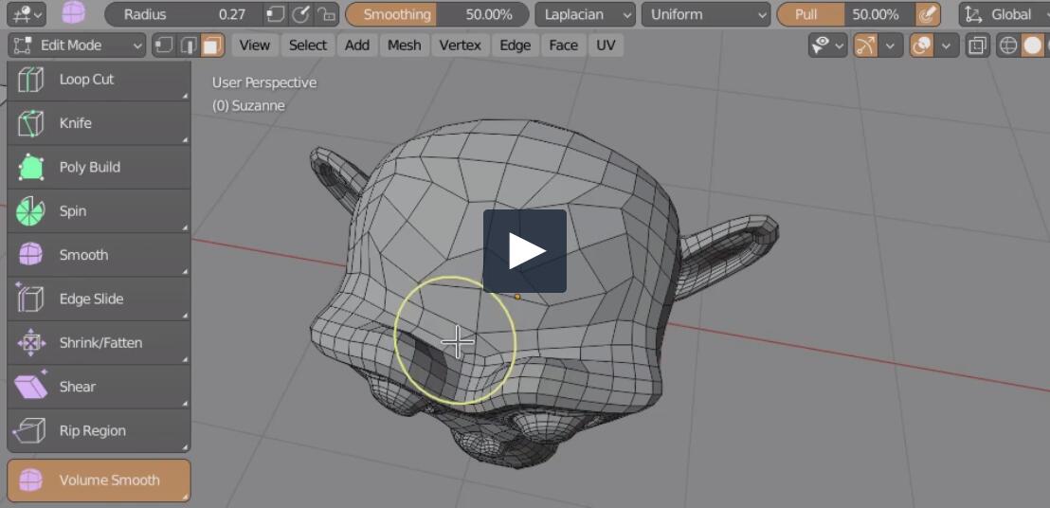This screenshot has width=1050, height=508.
Task: Click the Poly Build label
Action: (x=90, y=168)
